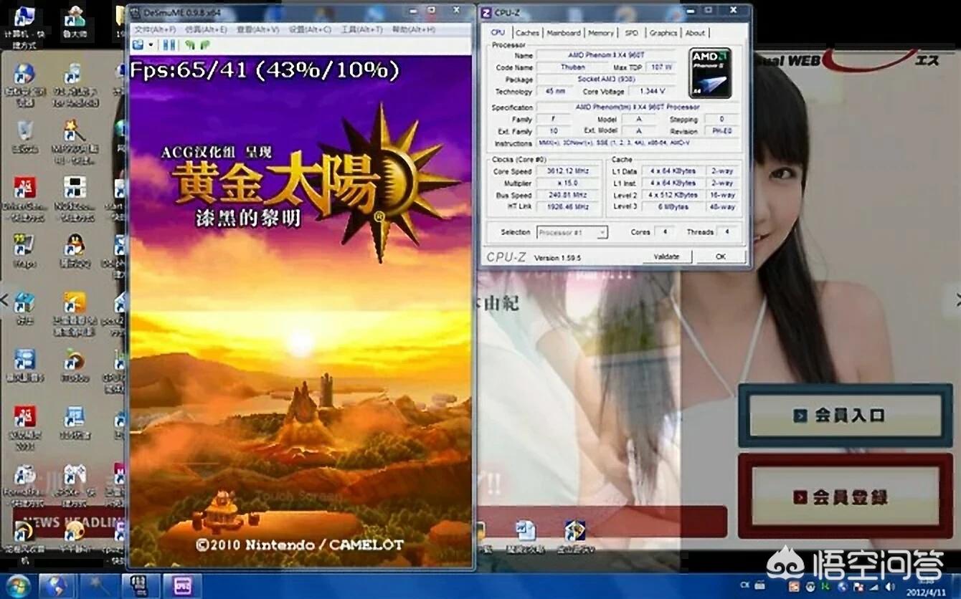Switch to the Memory tab in CPU-Z
This screenshot has height=599, width=961.
coord(601,33)
